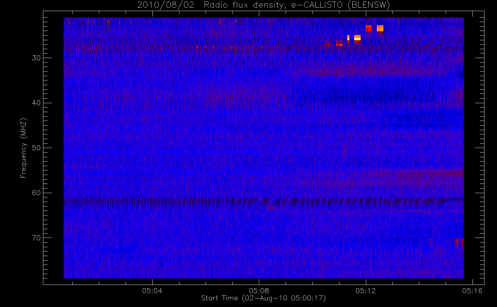This screenshot has width=497, height=307.
Task: Click the 50 frequency tick label
Action: 36,148
